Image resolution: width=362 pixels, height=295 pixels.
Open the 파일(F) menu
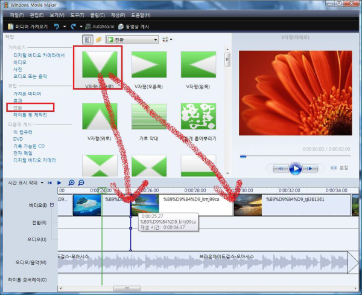click(17, 15)
